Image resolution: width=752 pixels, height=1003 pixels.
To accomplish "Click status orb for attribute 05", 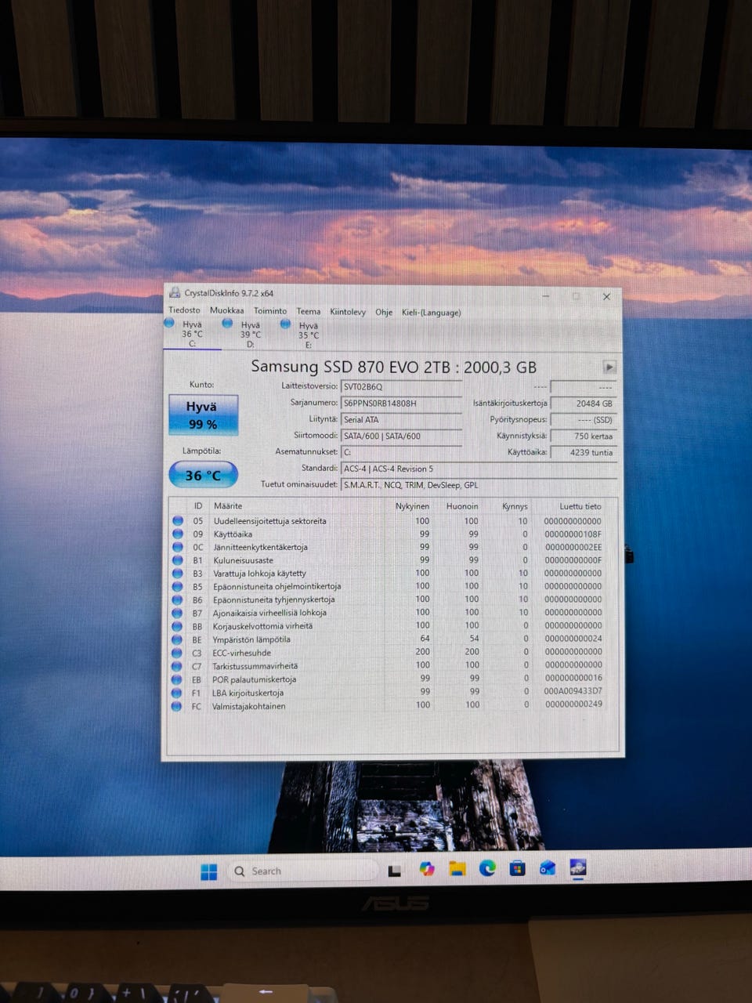I will [178, 520].
